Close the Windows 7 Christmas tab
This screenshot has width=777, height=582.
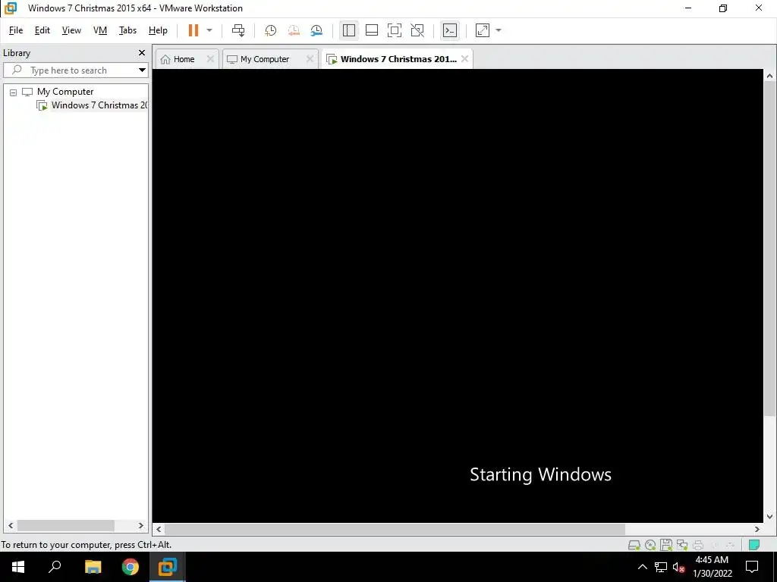click(x=464, y=59)
